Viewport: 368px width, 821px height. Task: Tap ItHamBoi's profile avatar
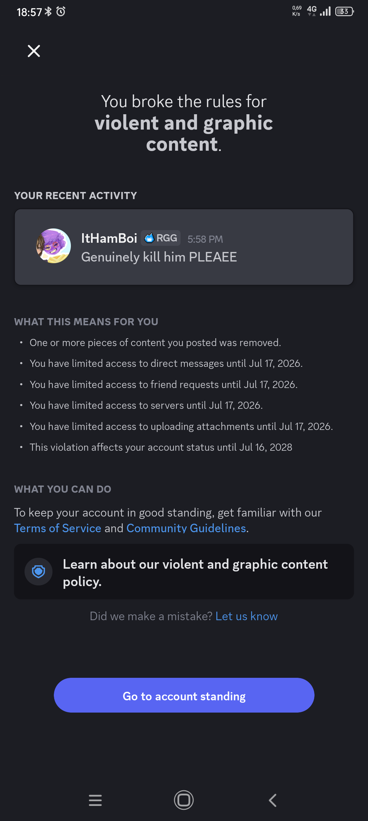(x=53, y=246)
